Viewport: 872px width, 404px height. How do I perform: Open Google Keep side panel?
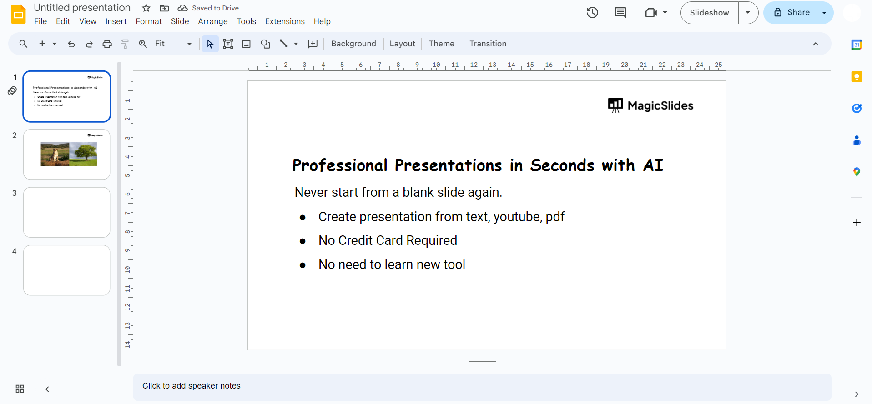pyautogui.click(x=857, y=76)
